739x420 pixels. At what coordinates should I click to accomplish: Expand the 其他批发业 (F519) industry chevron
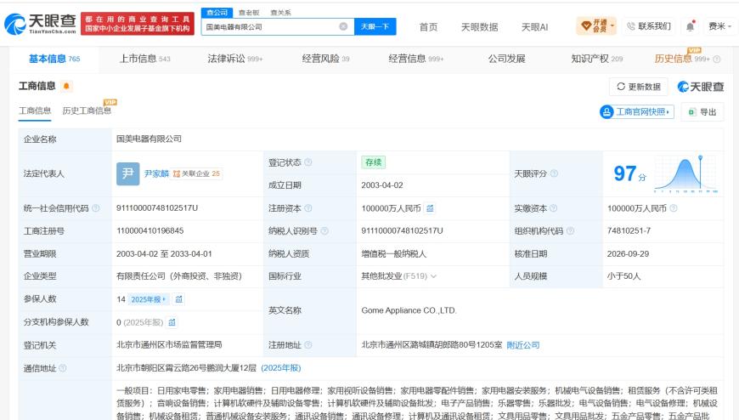(x=433, y=276)
